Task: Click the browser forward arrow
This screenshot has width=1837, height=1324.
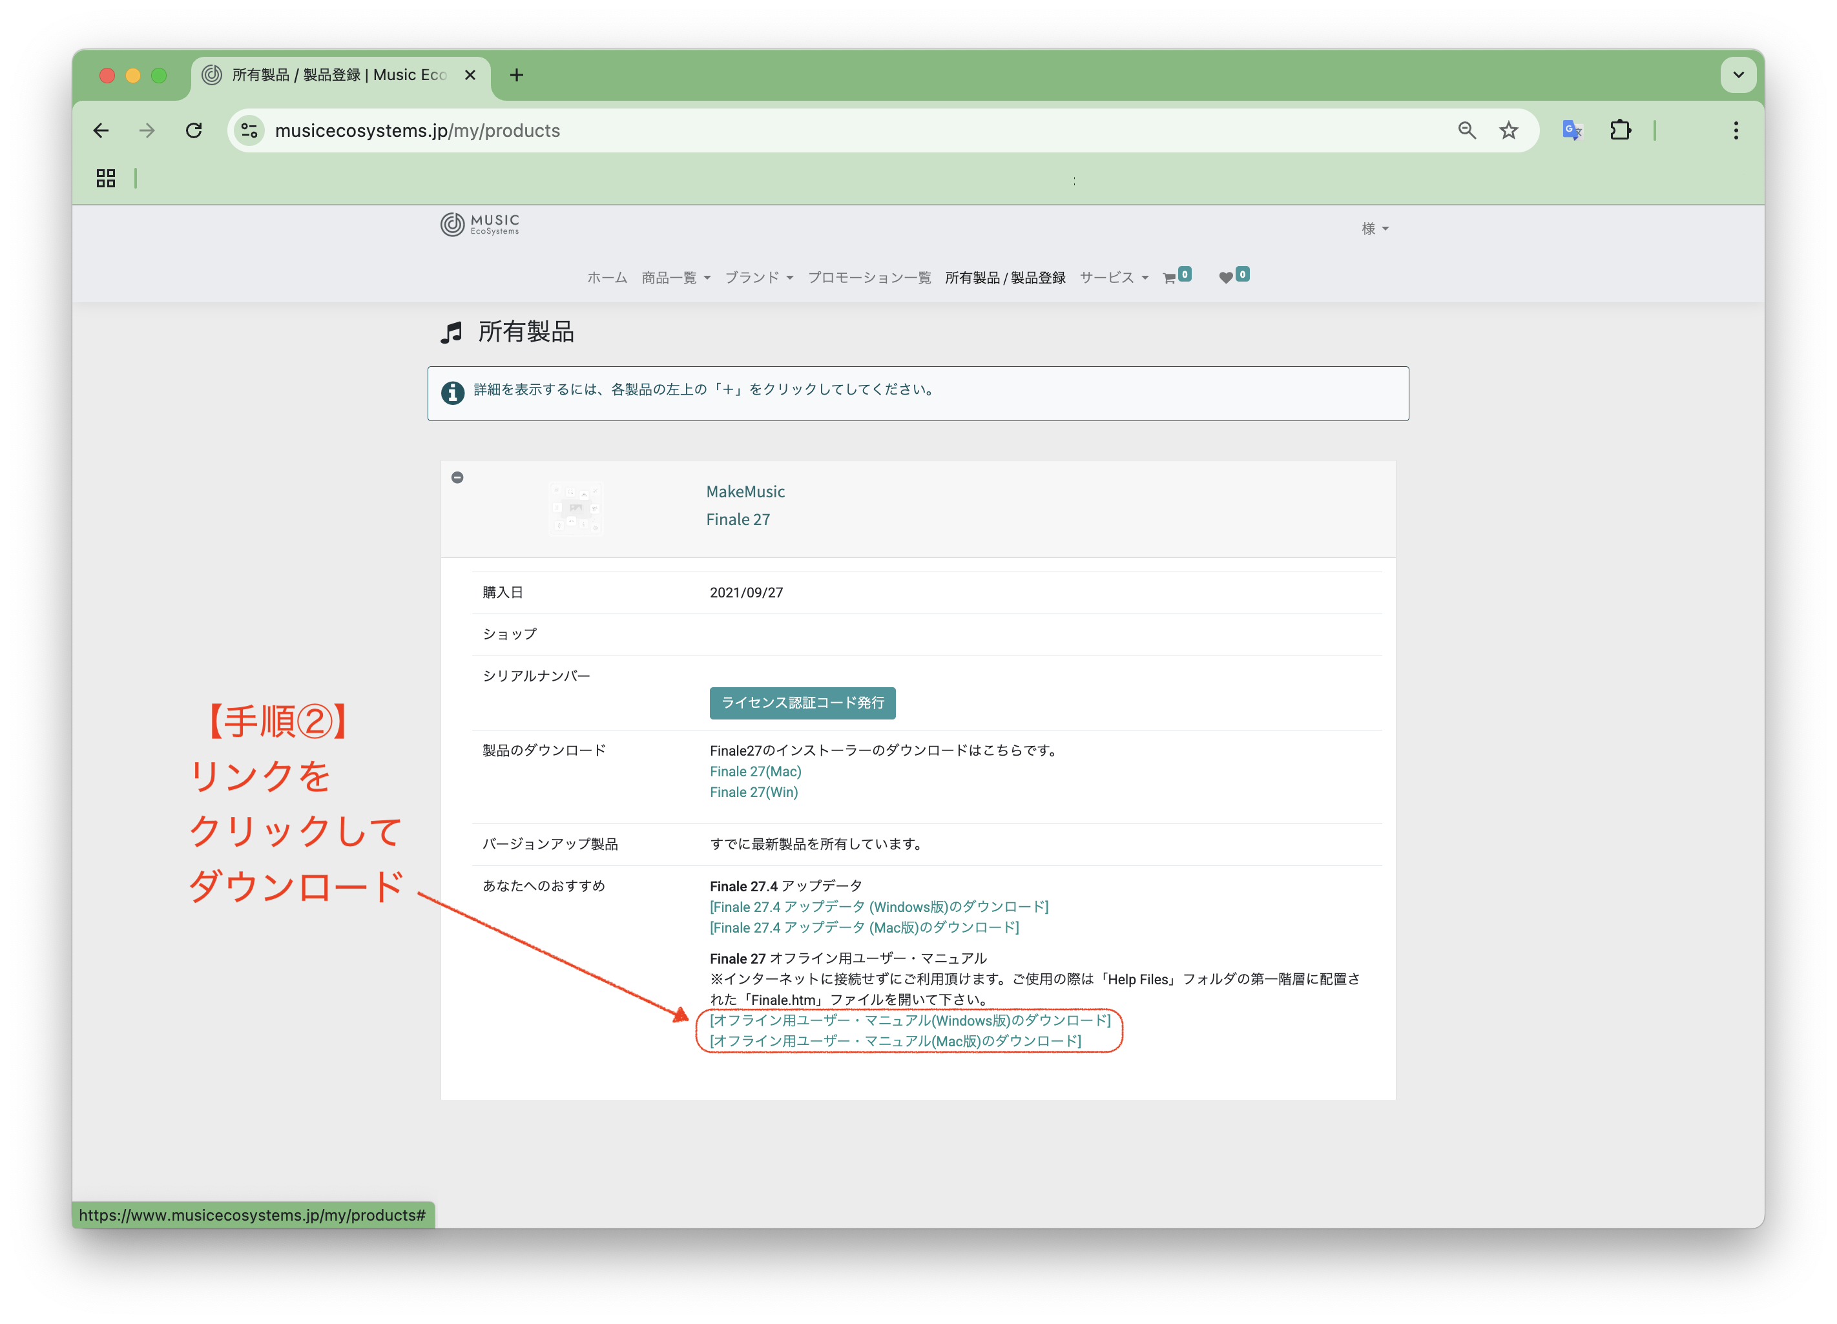Action: coord(147,130)
